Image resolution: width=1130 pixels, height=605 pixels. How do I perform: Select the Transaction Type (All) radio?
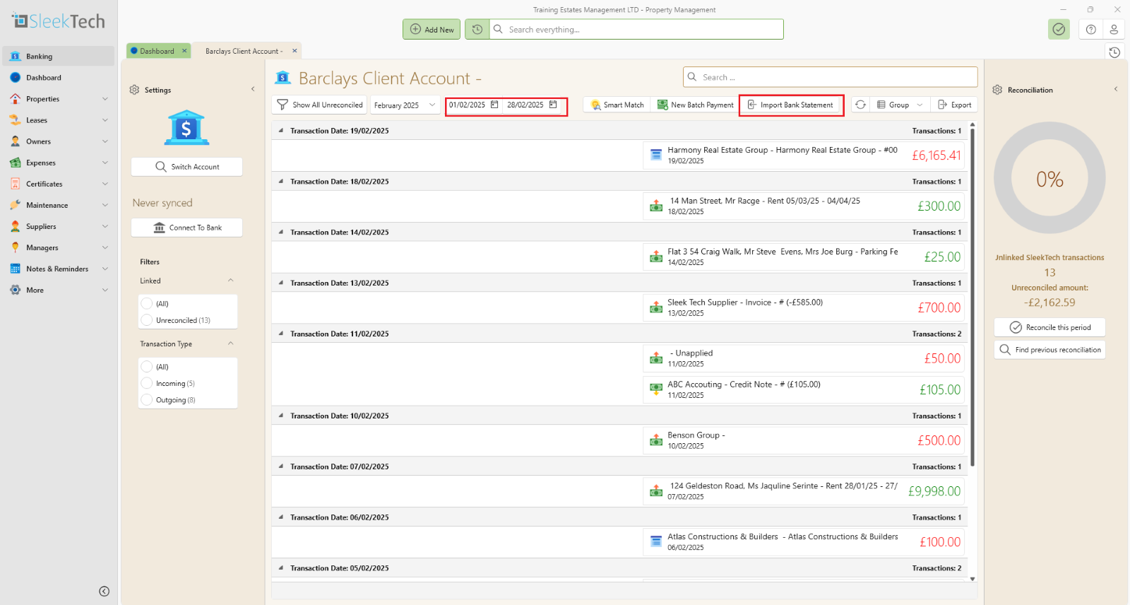point(147,367)
